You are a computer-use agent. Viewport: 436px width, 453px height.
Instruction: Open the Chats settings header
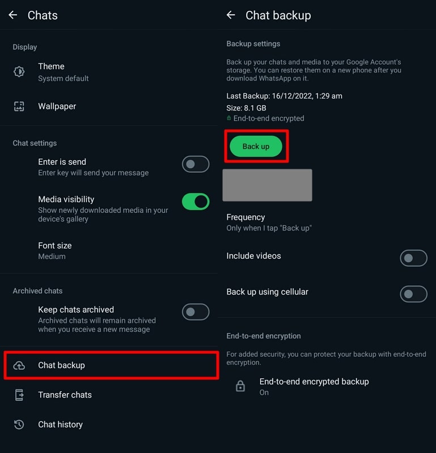(43, 15)
